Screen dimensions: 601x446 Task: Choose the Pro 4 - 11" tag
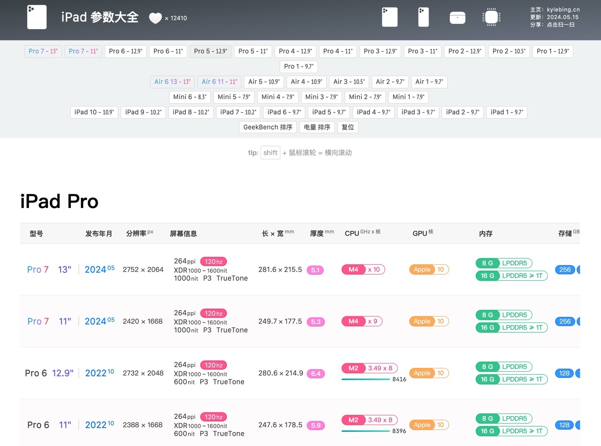(x=338, y=51)
